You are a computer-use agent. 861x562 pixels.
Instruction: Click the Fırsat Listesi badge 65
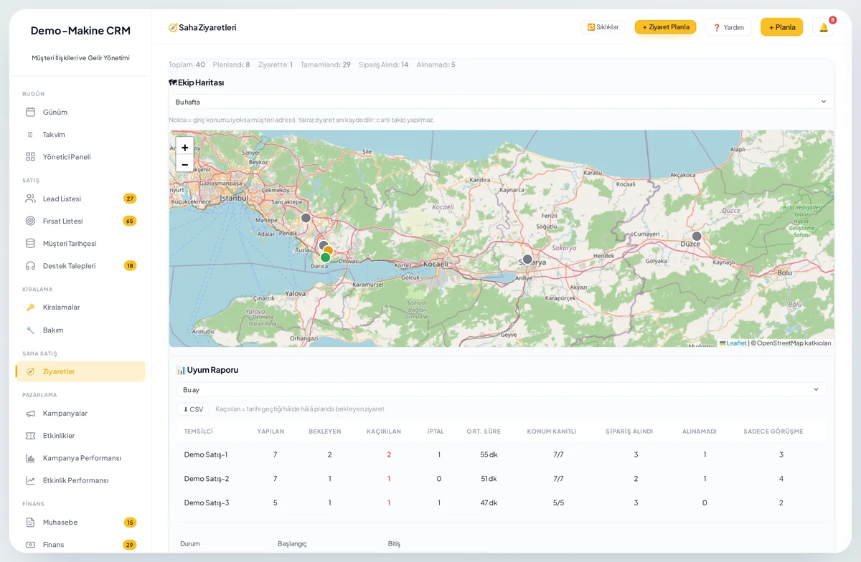point(130,221)
